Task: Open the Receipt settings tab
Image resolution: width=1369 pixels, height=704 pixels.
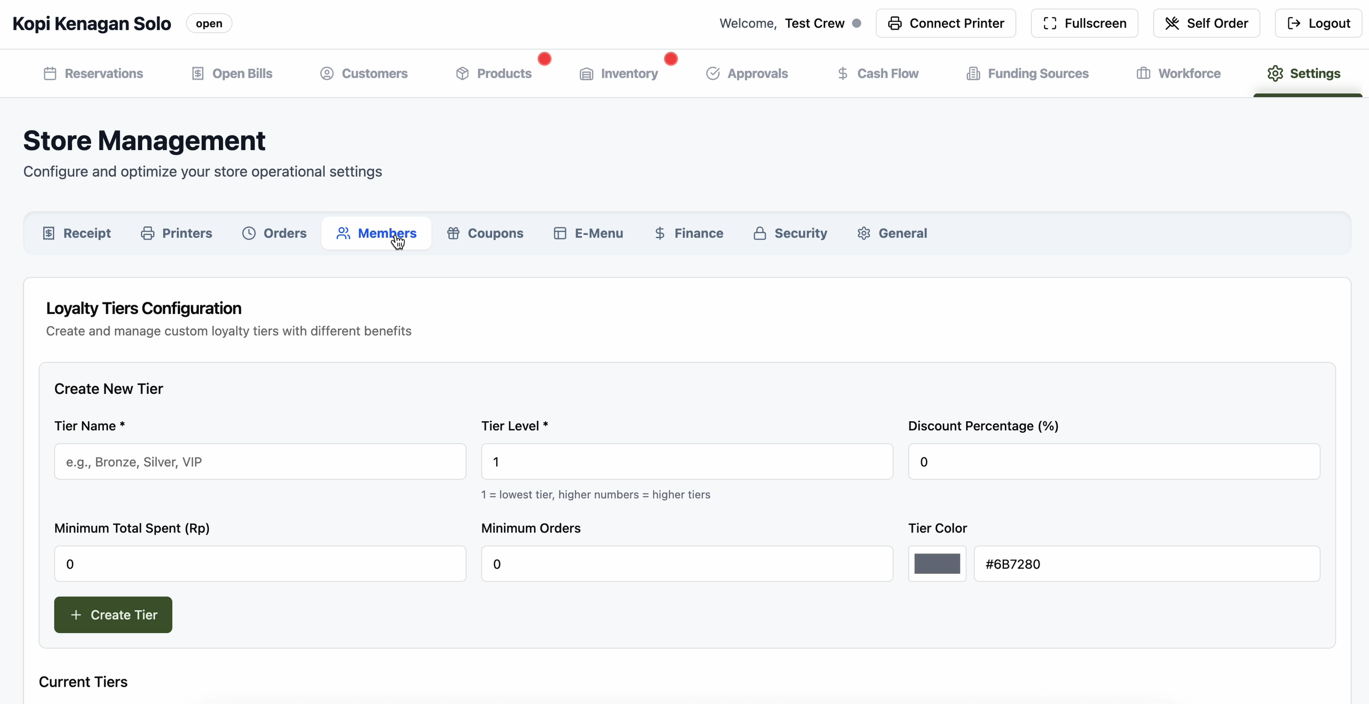Action: (x=77, y=233)
